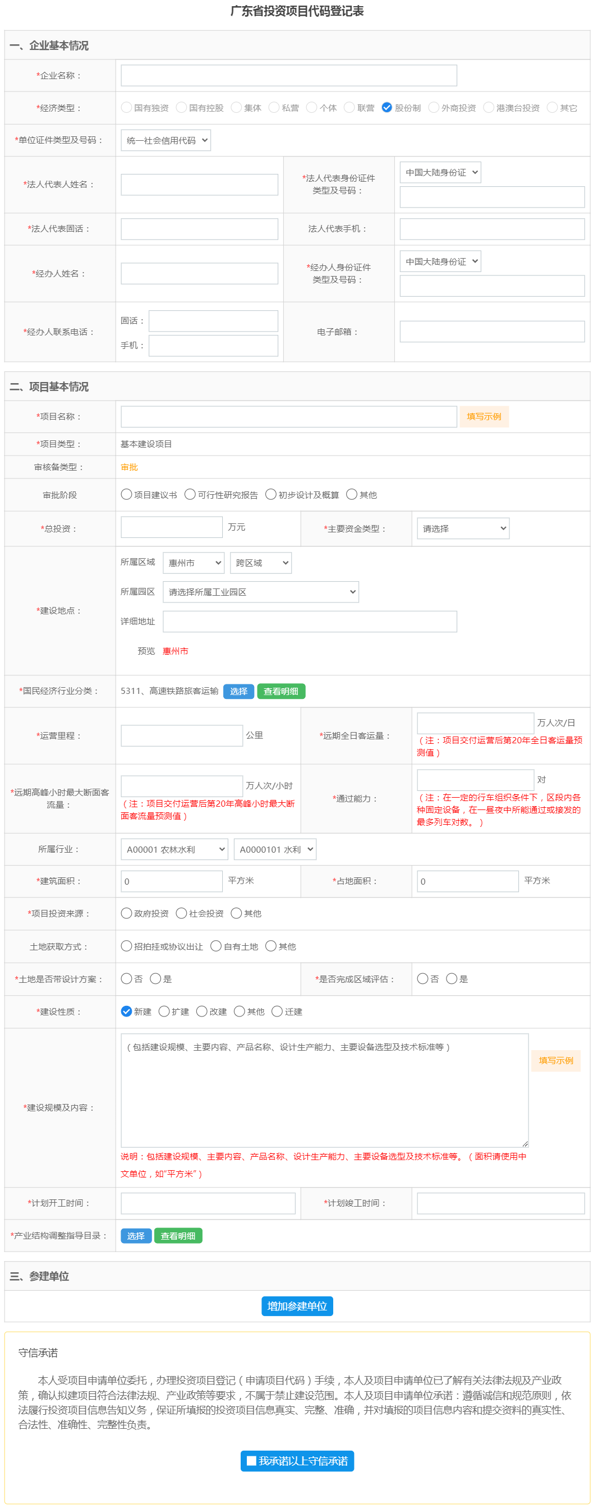
Task: Select the 国有独资 economic type radio
Action: [126, 107]
